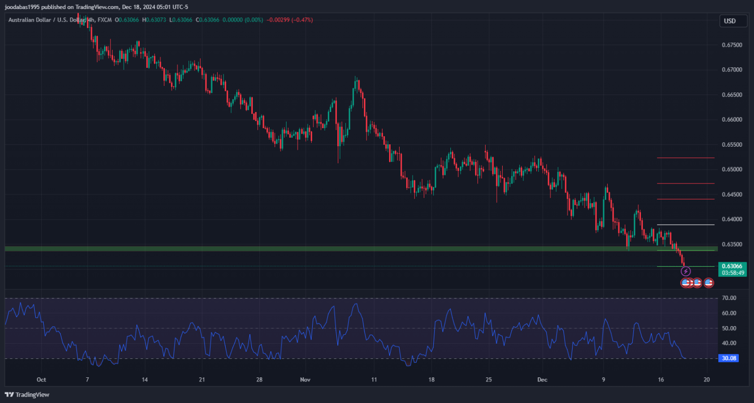
Task: Click the 18 date label on the time axis
Action: point(431,379)
